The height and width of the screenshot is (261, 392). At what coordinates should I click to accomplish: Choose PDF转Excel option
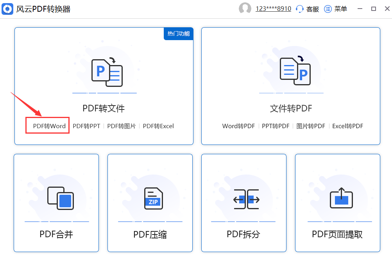pyautogui.click(x=158, y=126)
